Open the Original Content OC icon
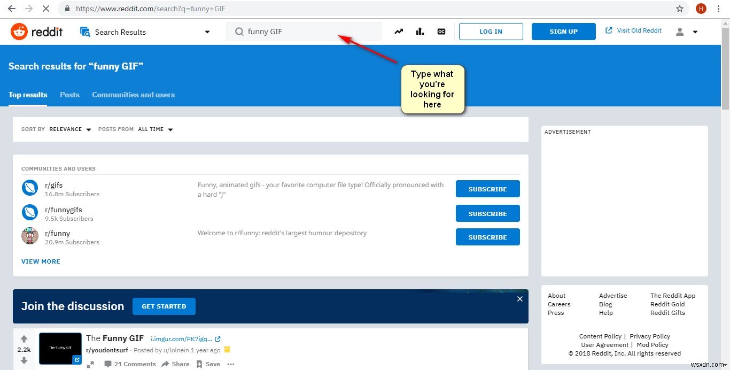Image resolution: width=730 pixels, height=370 pixels. 441,32
